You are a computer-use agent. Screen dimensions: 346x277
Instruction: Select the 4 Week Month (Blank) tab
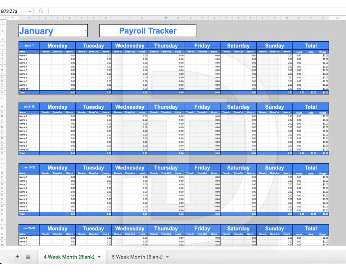[70, 257]
